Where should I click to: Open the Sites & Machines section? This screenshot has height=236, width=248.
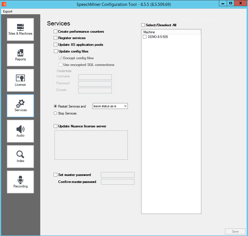coord(20,30)
